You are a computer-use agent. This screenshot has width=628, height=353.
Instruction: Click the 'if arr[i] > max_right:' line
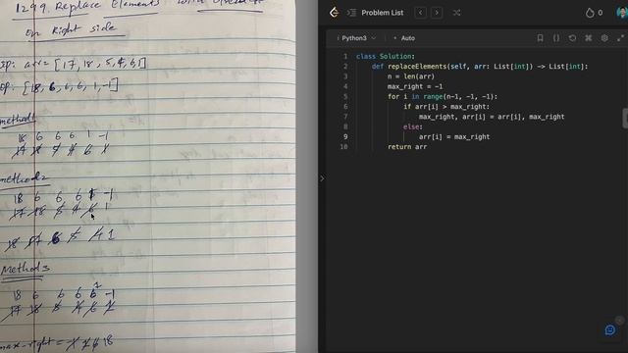pyautogui.click(x=446, y=107)
